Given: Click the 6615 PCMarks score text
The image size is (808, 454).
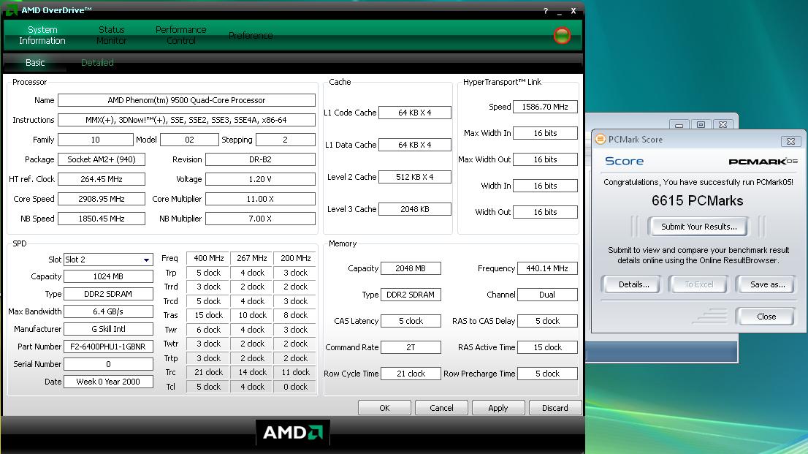Looking at the screenshot, I should (x=697, y=201).
